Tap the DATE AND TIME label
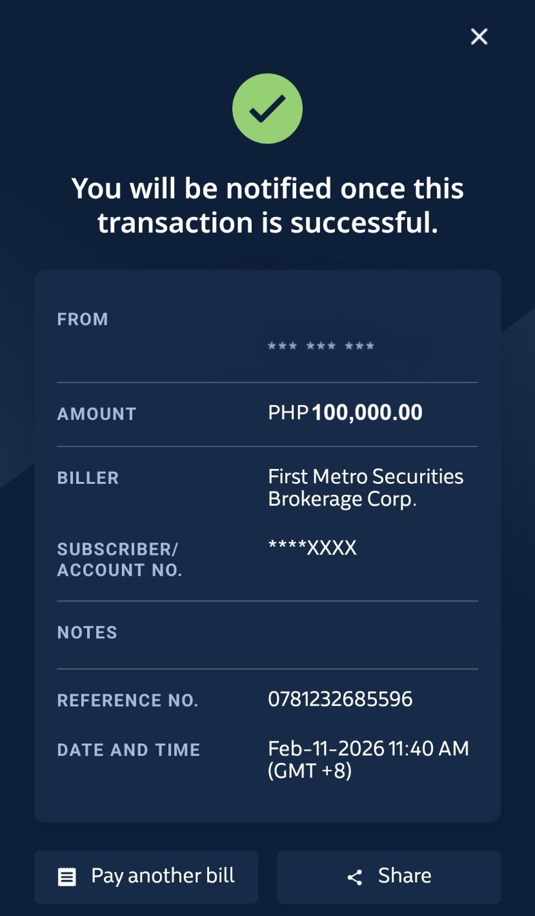The image size is (535, 916). 128,750
